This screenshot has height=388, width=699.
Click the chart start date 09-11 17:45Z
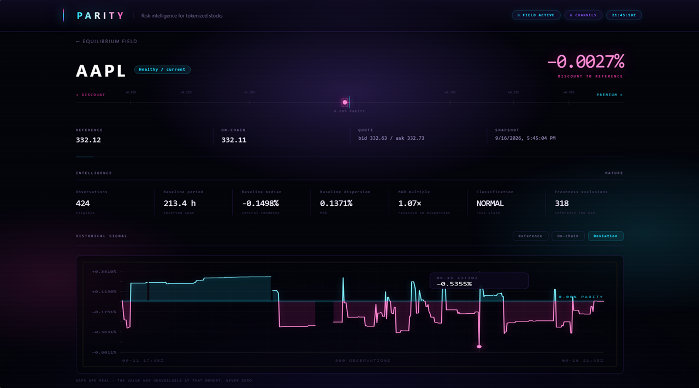coord(143,361)
